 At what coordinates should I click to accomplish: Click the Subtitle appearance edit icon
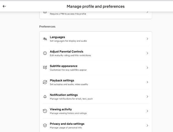click(x=45, y=67)
